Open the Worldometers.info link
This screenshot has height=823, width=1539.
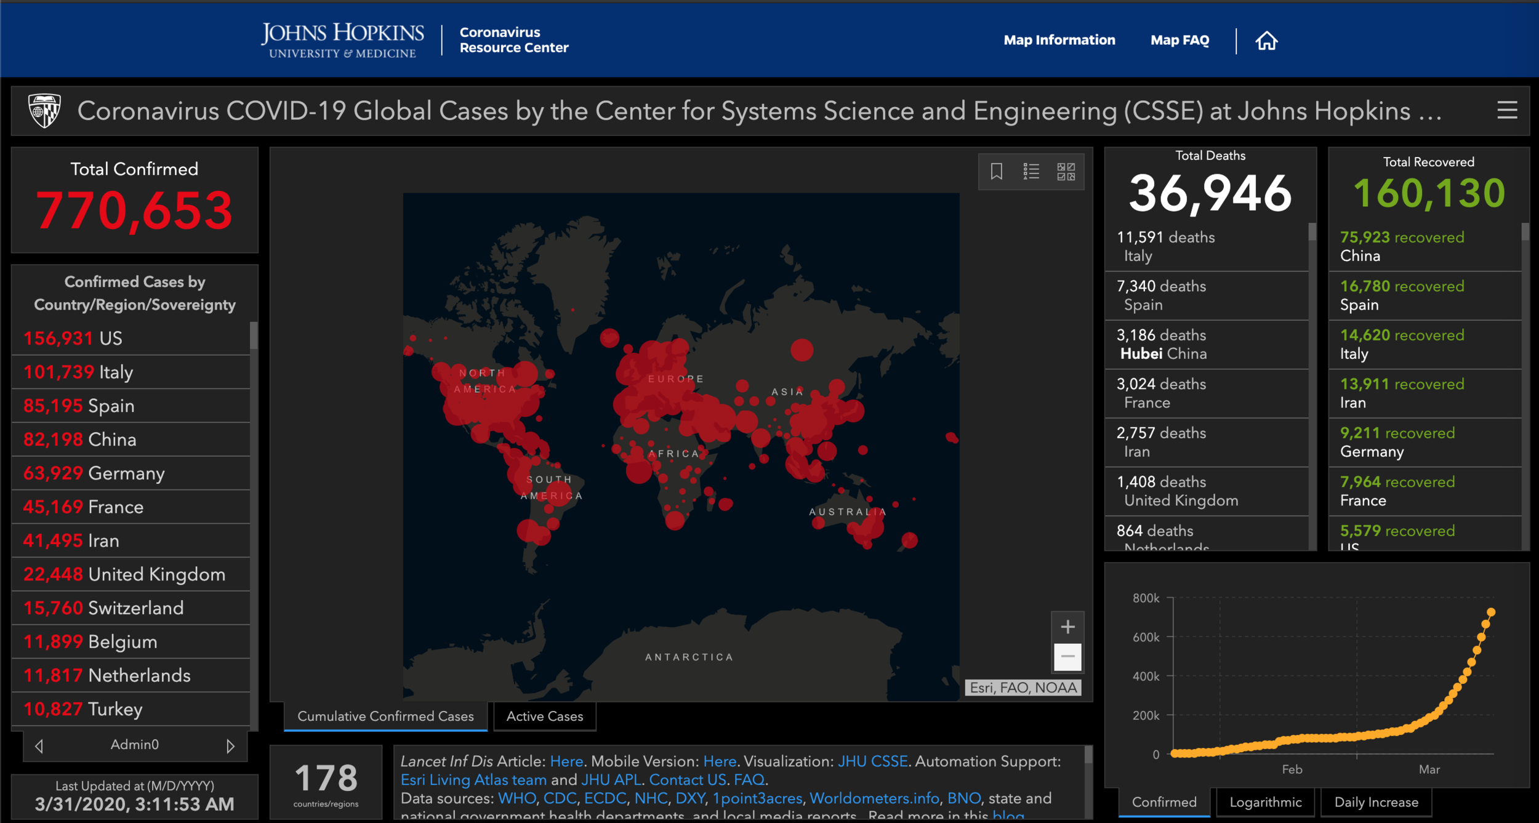pos(874,798)
